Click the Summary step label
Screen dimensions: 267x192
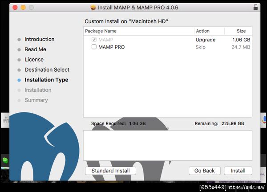(36, 100)
